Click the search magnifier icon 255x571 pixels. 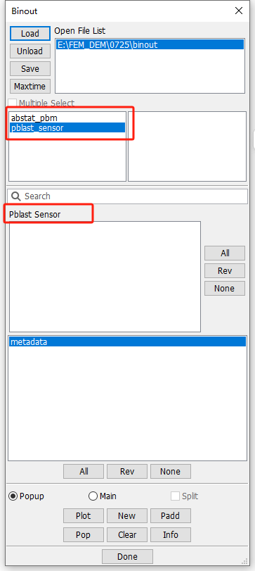pos(16,196)
